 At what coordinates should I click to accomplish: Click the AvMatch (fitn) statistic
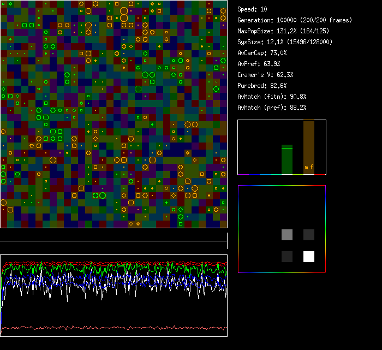click(x=272, y=97)
